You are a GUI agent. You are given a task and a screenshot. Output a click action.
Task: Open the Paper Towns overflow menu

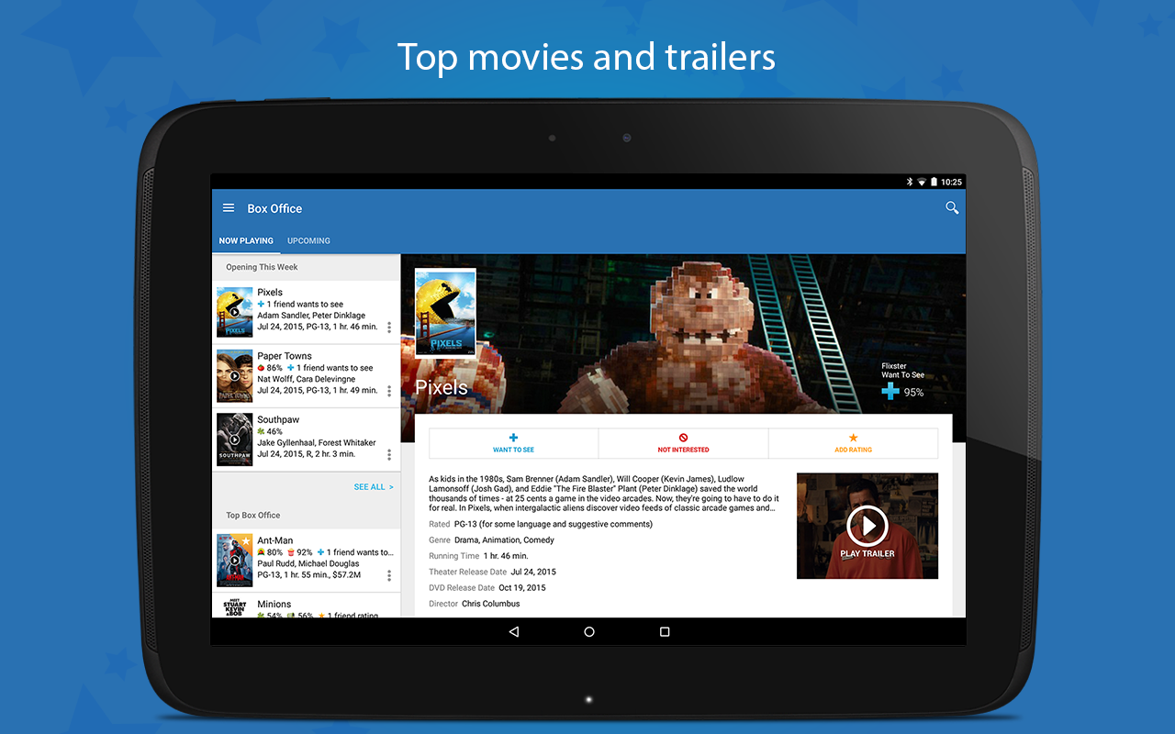(389, 391)
